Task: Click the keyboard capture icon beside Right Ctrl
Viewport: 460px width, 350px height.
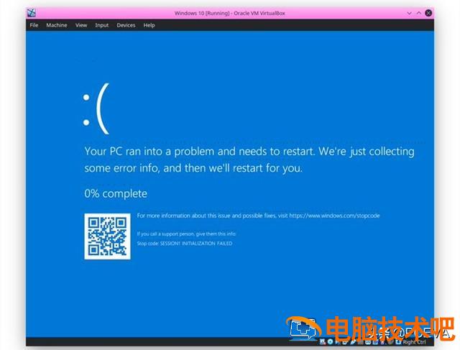Action: (397, 342)
